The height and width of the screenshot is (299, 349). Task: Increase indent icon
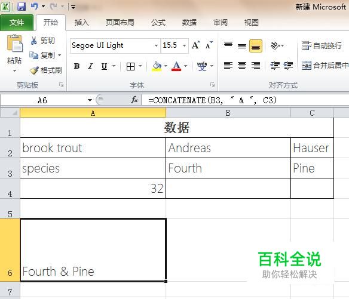pyautogui.click(x=288, y=66)
